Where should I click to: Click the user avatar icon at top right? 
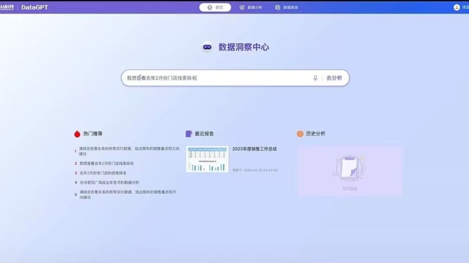coord(457,7)
